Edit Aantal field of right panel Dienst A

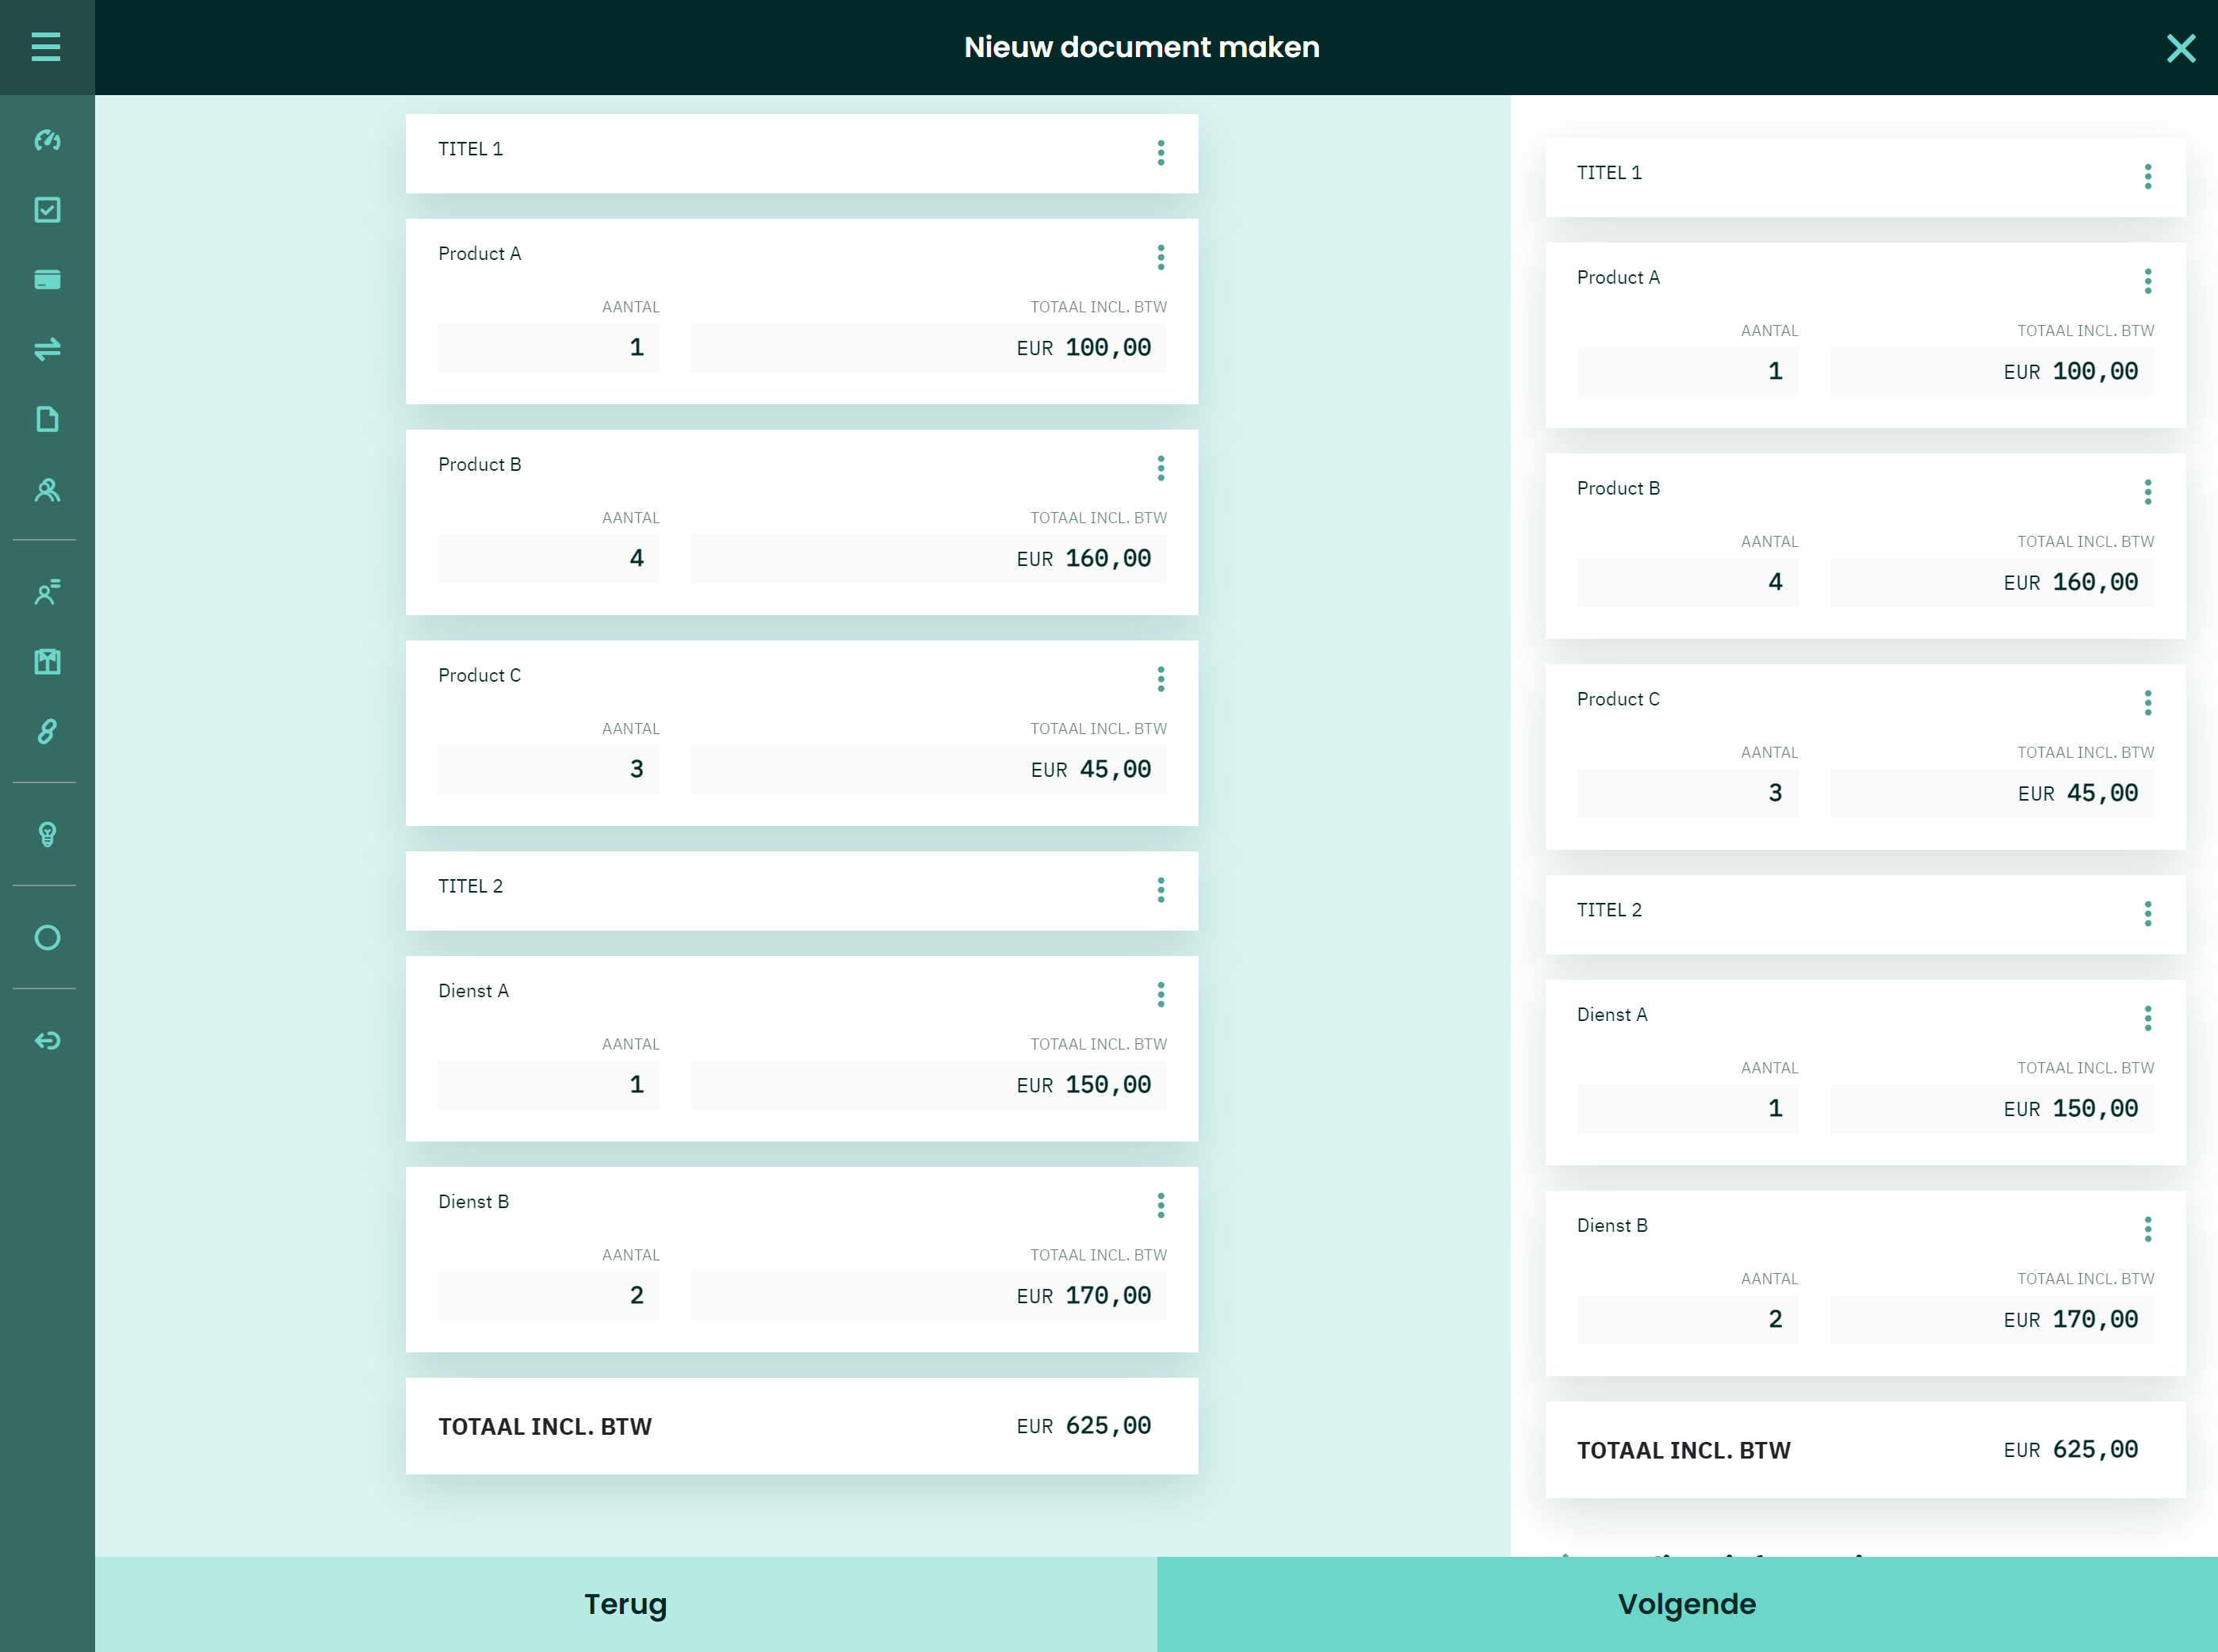(1688, 1109)
